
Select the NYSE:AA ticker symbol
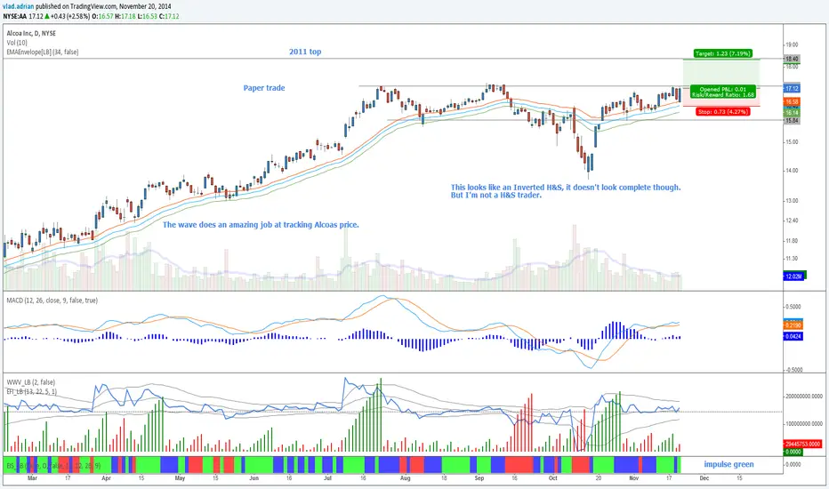tap(15, 16)
